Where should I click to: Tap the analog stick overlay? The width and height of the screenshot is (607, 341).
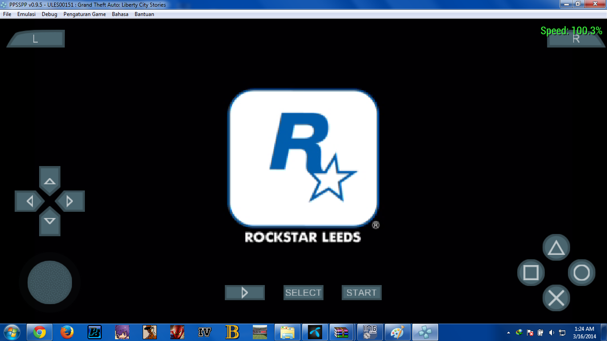[50, 282]
